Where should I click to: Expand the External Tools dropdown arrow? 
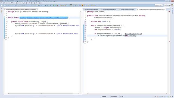point(59,5)
